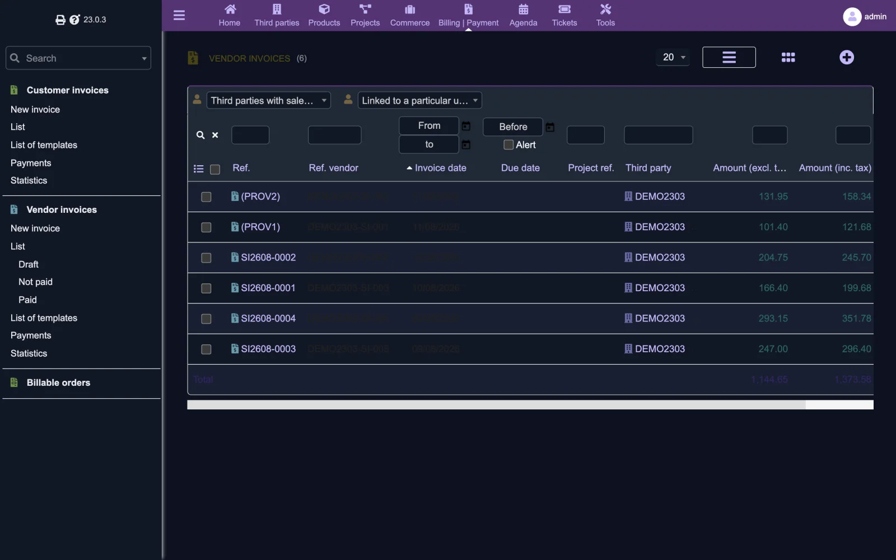Sort by Third party column header

coord(648,168)
